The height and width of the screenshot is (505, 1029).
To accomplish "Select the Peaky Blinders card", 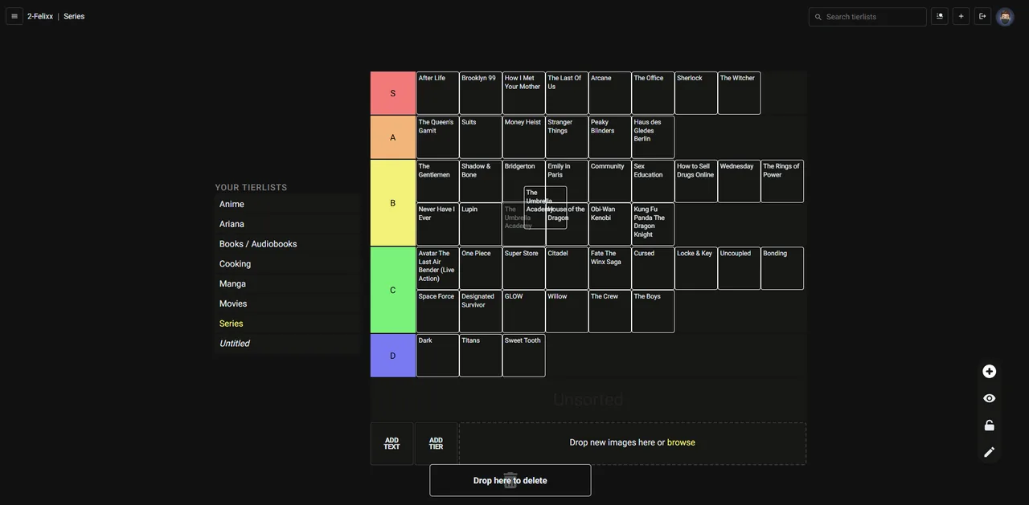I will click(610, 137).
